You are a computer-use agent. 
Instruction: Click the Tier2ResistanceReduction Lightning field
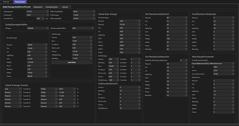(x=224, y=28)
